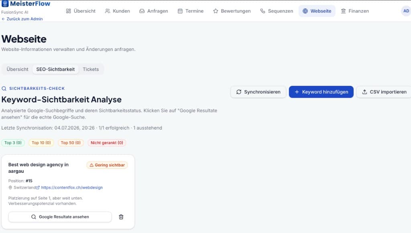Open the Übersicht navigation item
411x233 pixels.
81,11
